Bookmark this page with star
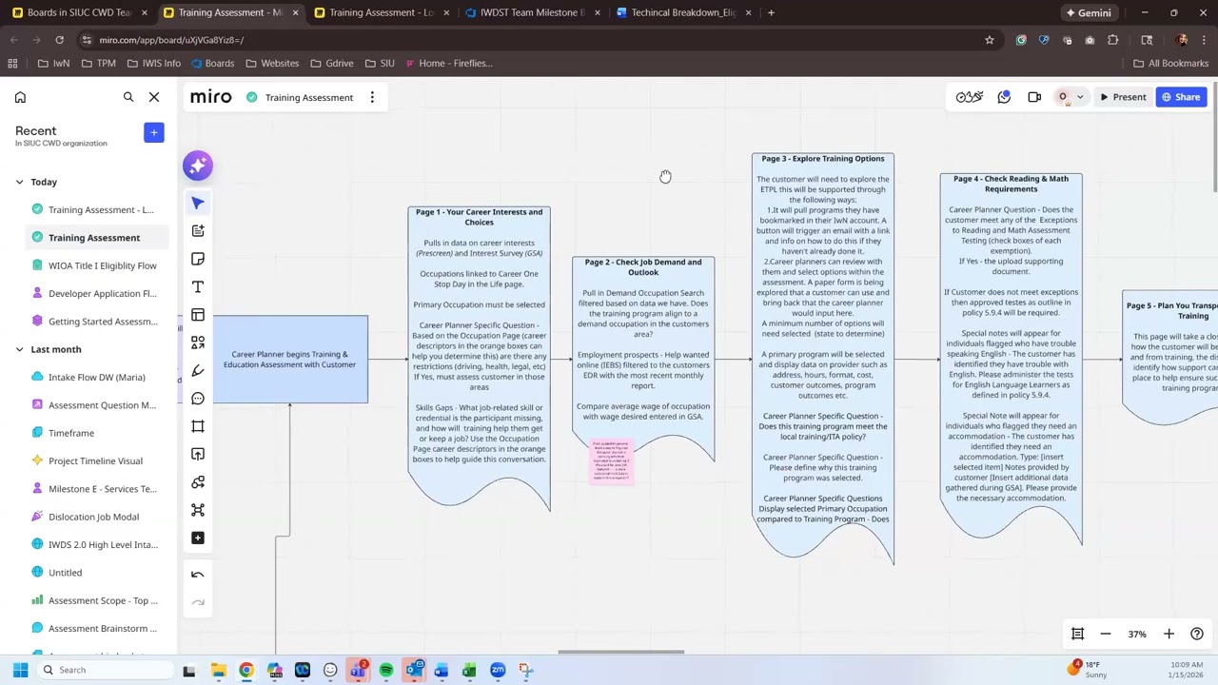The width and height of the screenshot is (1218, 685). click(990, 40)
